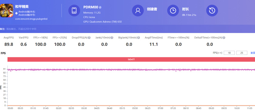
Task: Click the creator user profile icon
Action: point(138,11)
